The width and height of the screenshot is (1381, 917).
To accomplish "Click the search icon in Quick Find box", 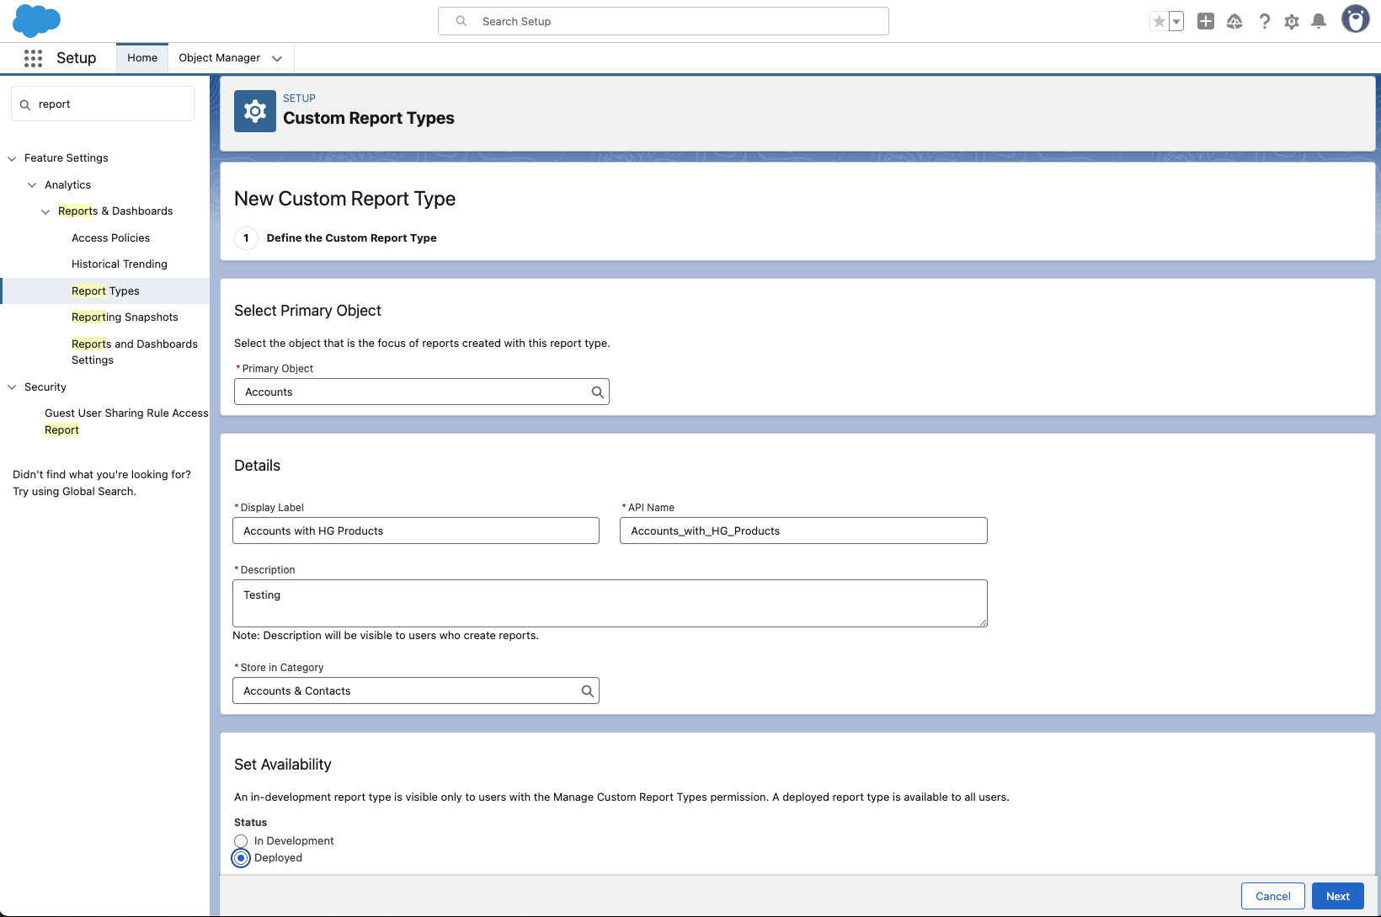I will pyautogui.click(x=25, y=104).
